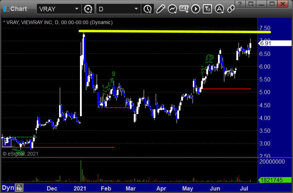
Task: Open the time template clock menu
Action: click(x=148, y=9)
